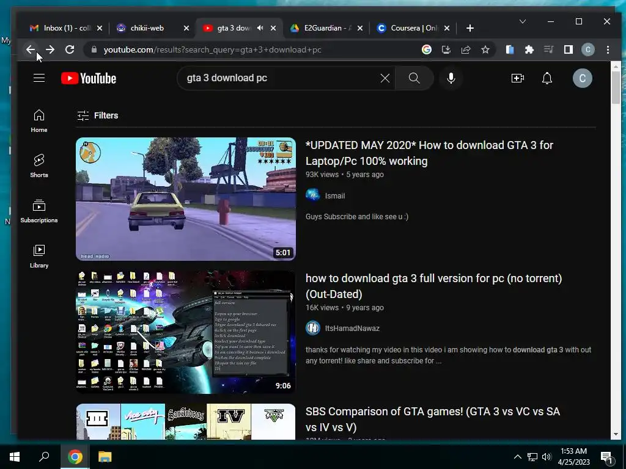Viewport: 626px width, 469px height.
Task: Mute the gta 3 tab audio icon
Action: (x=260, y=28)
